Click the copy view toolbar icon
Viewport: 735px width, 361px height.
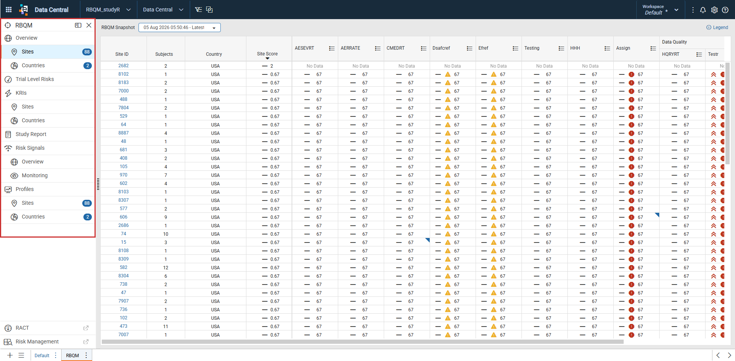(209, 10)
